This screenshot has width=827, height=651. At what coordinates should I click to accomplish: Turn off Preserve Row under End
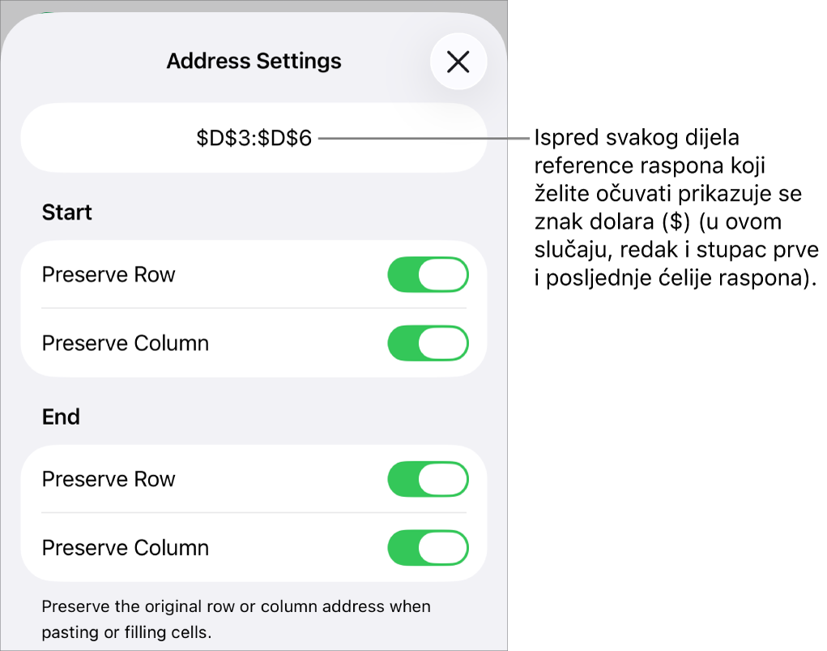point(428,479)
